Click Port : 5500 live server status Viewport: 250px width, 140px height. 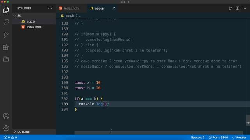pyautogui.click(x=218, y=137)
